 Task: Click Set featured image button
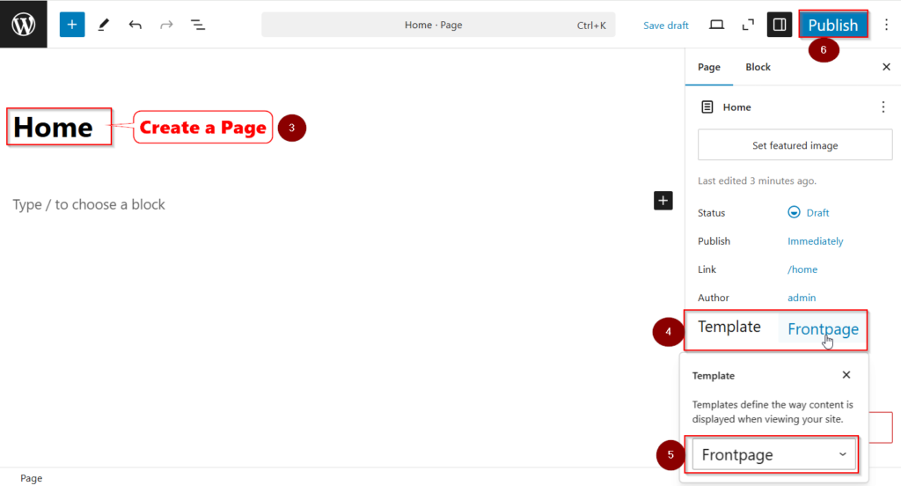pyautogui.click(x=795, y=145)
